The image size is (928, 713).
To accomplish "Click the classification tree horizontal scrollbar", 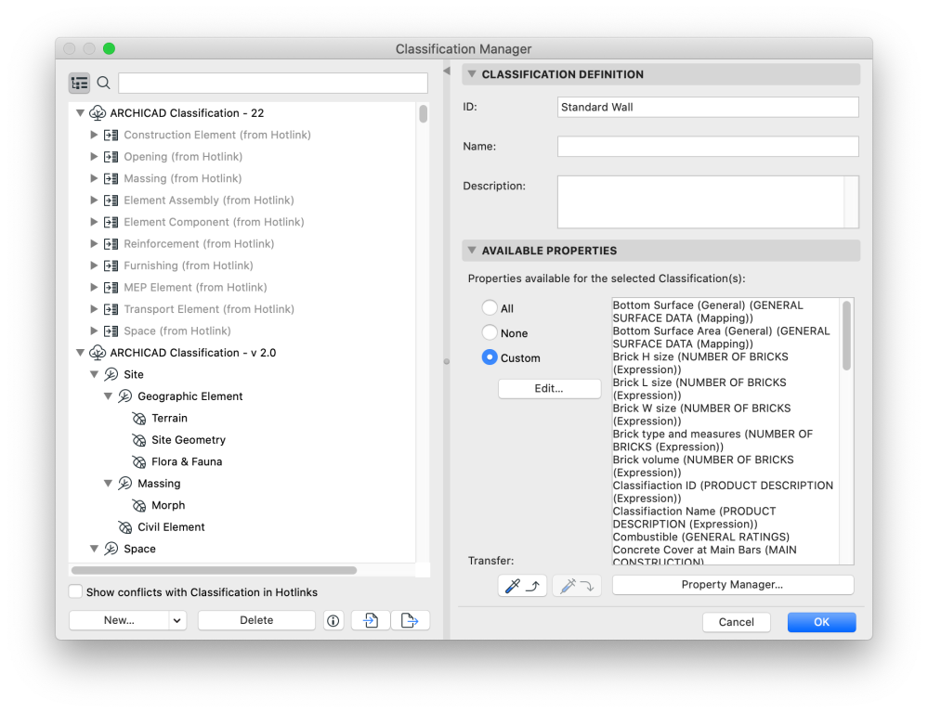I will coord(214,570).
